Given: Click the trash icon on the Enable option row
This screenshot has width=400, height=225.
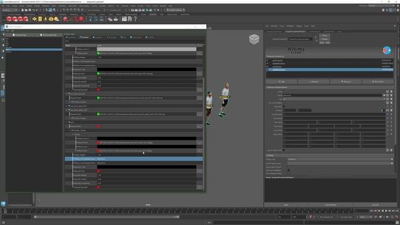Looking at the screenshot, I should tap(391, 91).
